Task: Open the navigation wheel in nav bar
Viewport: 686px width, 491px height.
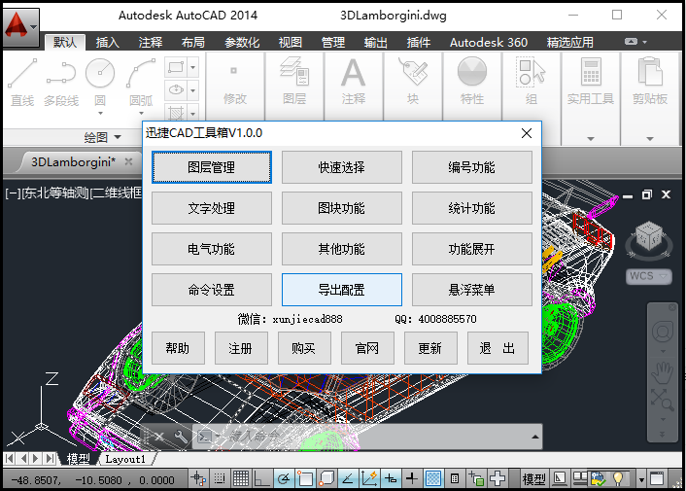Action: [663, 332]
